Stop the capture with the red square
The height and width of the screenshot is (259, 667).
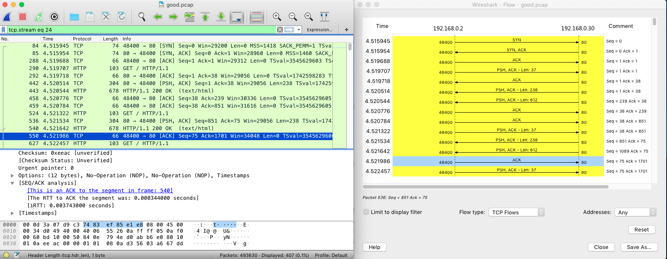tap(23, 17)
